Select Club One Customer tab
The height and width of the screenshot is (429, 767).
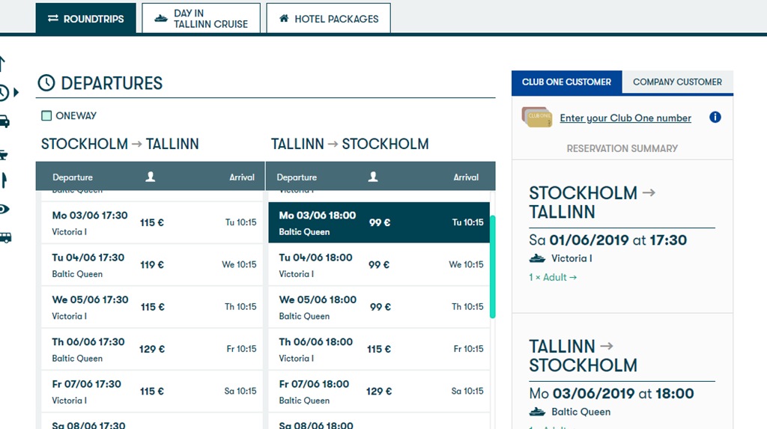pos(566,82)
